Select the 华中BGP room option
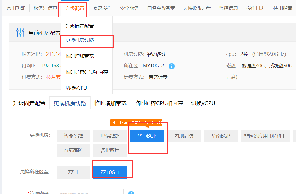The height and width of the screenshot is (194, 296). pos(147,136)
